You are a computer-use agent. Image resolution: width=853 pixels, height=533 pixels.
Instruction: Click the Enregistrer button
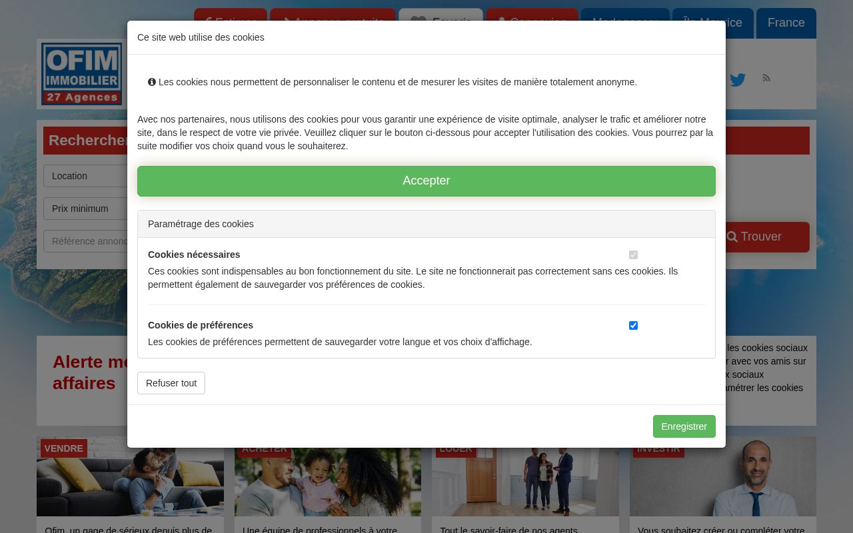684,426
